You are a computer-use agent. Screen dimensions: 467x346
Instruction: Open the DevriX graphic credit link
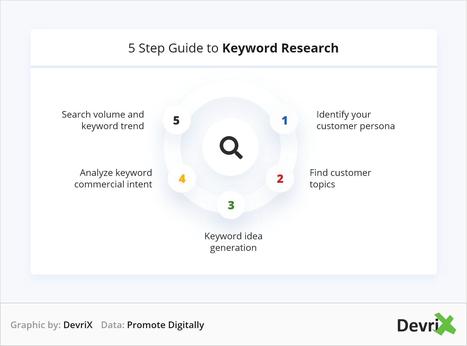[78, 325]
